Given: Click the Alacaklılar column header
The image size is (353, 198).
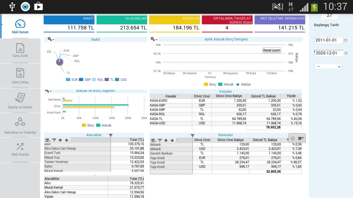Looking at the screenshot, I should (x=76, y=179).
